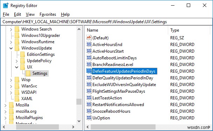Select the WindowsUpdate key label
213x131 pixels.
[x=36, y=48]
